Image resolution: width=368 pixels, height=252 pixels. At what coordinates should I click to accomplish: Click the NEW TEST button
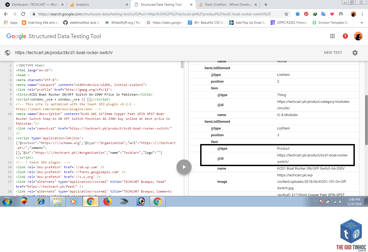[x=333, y=53]
